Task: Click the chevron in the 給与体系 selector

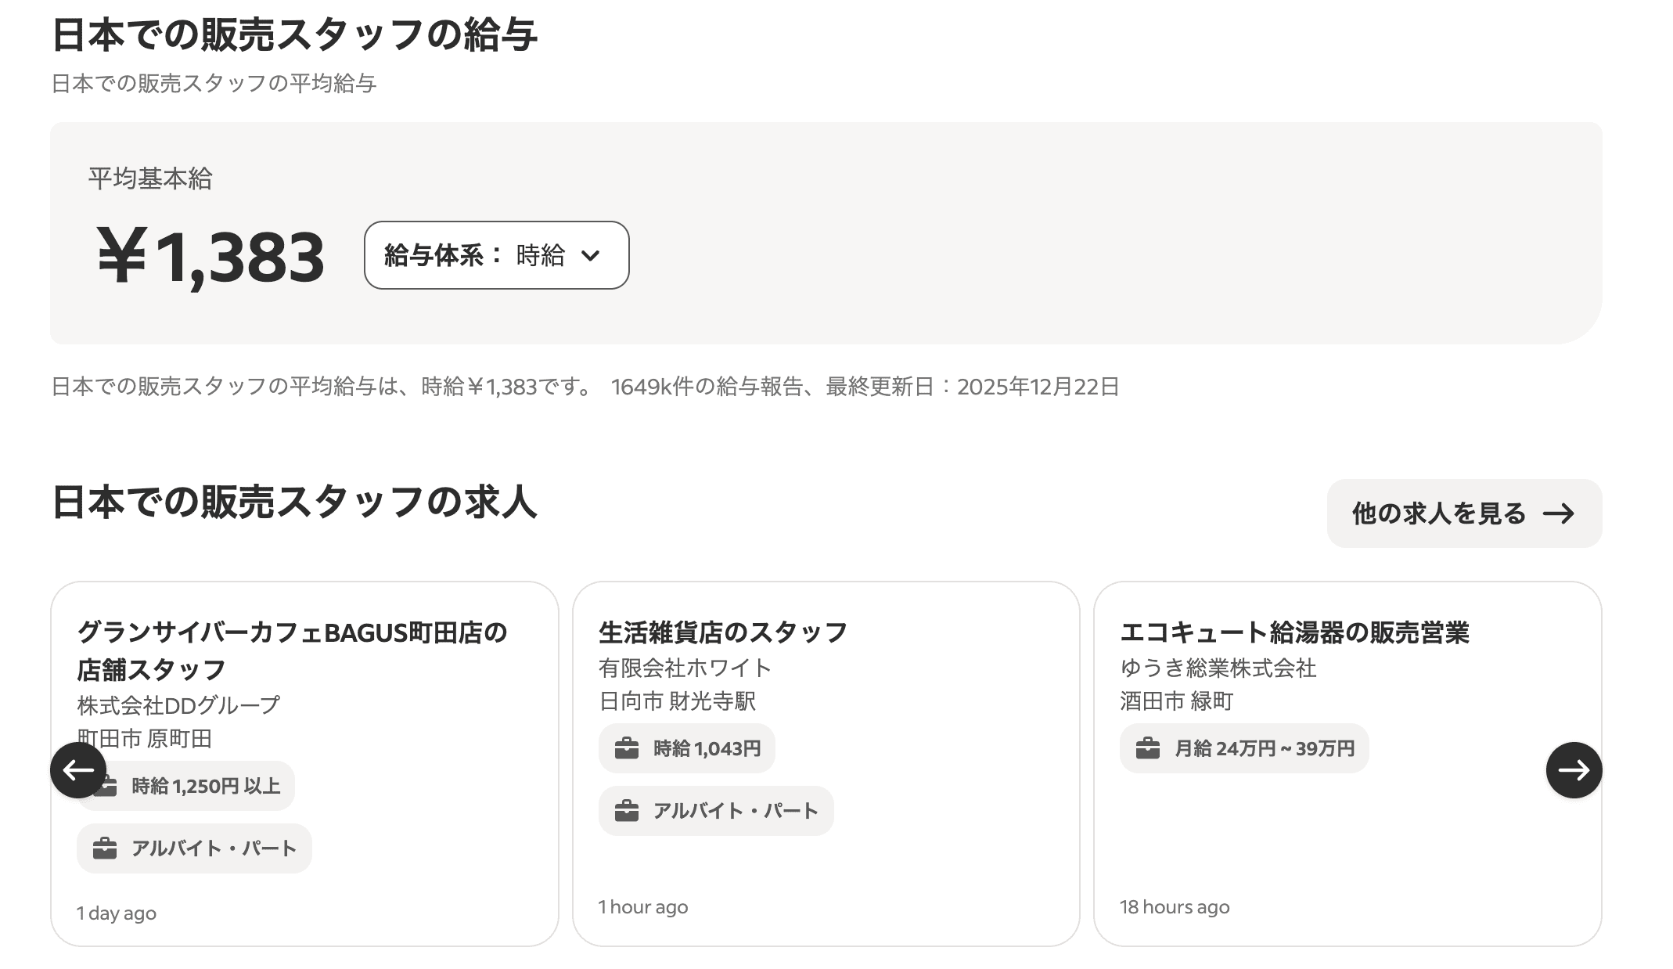Action: [x=591, y=256]
